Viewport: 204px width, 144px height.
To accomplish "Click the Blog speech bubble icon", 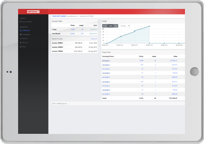I will coord(20,46).
